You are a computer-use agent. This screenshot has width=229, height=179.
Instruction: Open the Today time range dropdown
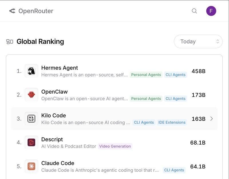[x=198, y=42]
